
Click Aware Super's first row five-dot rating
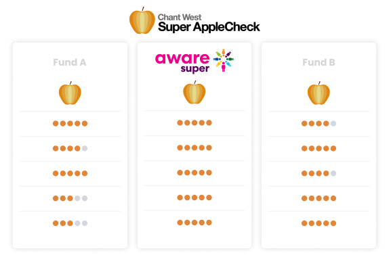tap(194, 123)
